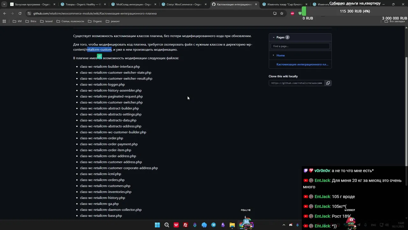Click the highlighted retailcrm-custom text
The image size is (408, 230).
pos(99,50)
